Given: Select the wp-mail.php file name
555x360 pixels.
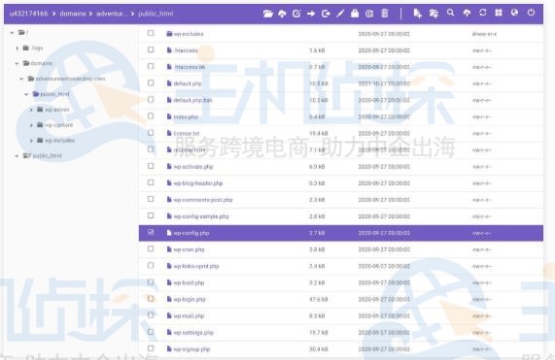Looking at the screenshot, I should 189,315.
